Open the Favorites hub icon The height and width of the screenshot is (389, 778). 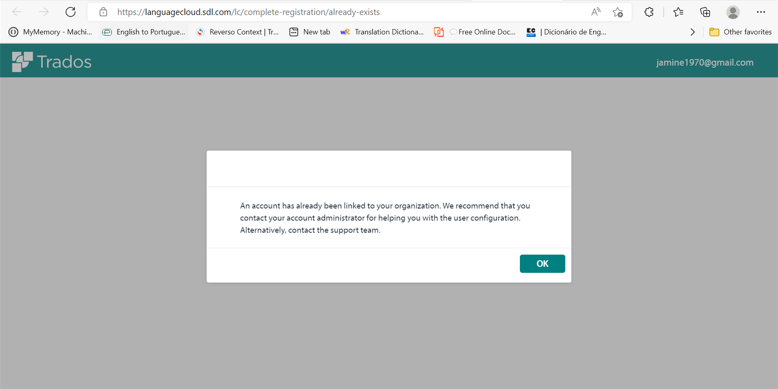click(678, 12)
